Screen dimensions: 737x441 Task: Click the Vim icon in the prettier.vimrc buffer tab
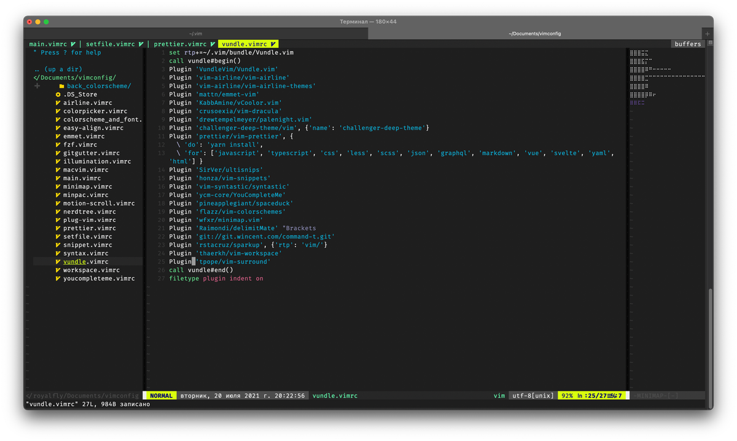(x=213, y=44)
